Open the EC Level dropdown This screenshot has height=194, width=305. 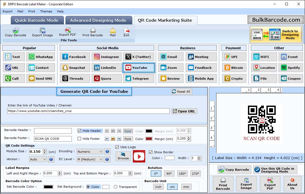click(90, 159)
